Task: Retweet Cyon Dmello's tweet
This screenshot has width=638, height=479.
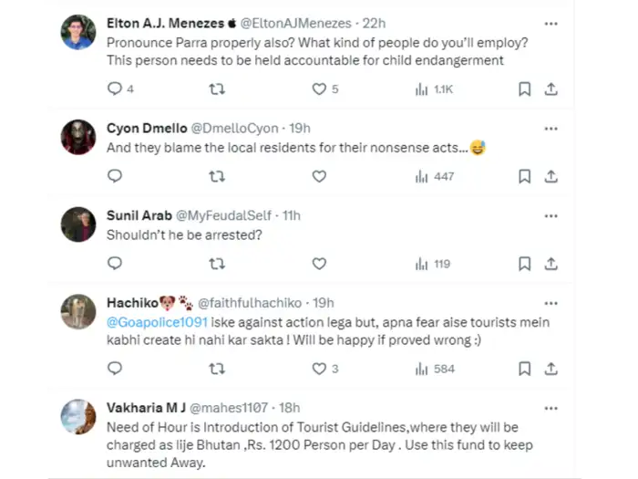Action: (x=217, y=176)
